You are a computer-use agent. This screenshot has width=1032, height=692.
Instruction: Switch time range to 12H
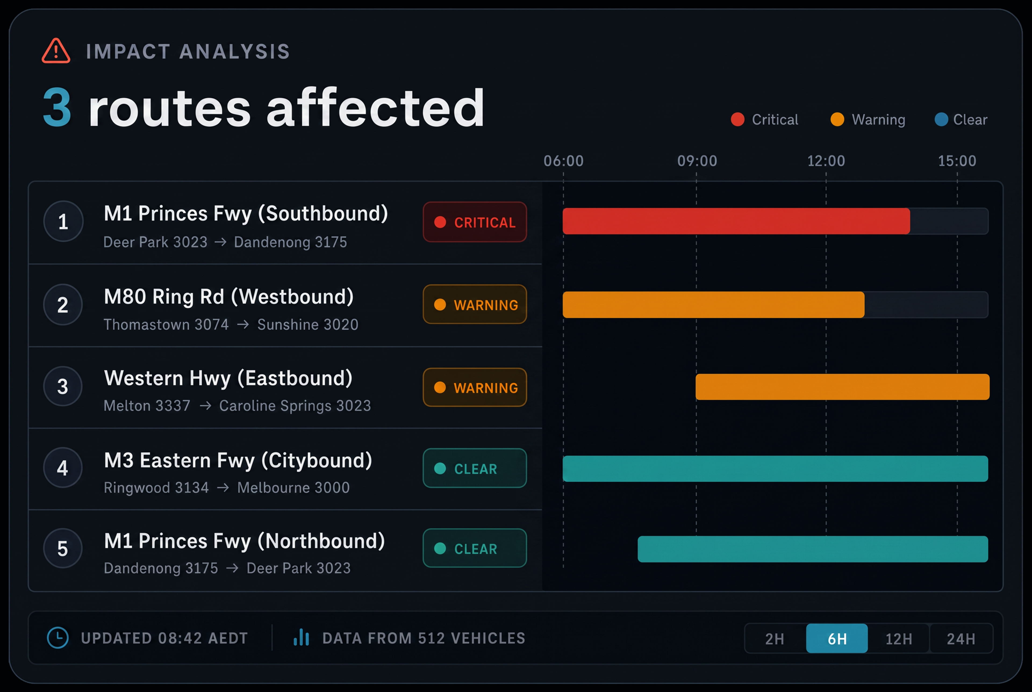coord(899,638)
